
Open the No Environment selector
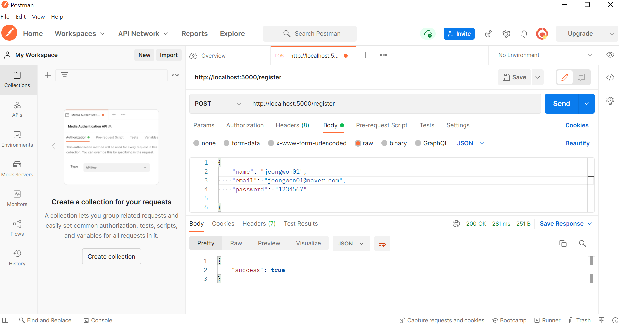pyautogui.click(x=543, y=55)
